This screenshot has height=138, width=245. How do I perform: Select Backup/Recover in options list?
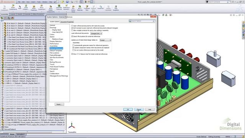(x=55, y=62)
